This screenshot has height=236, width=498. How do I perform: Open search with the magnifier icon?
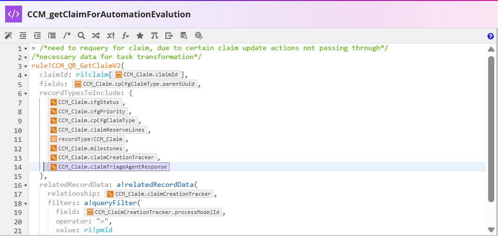pyautogui.click(x=82, y=36)
